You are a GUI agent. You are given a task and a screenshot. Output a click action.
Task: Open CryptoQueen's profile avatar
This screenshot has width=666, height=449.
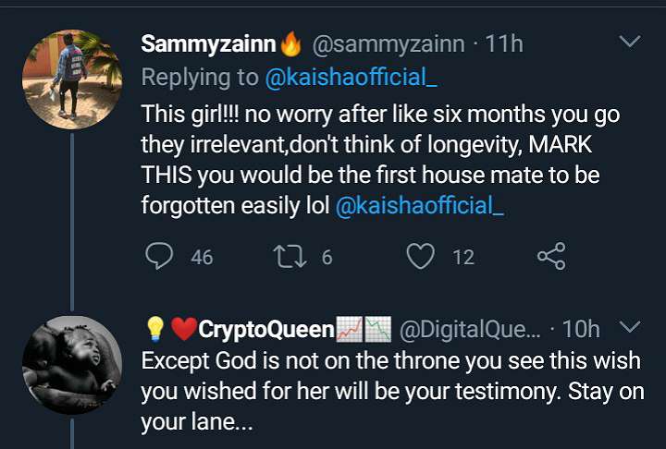(x=72, y=364)
